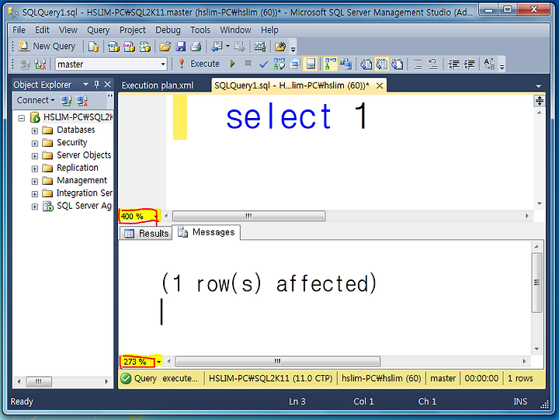Click the Activity Monitor icon
This screenshot has height=420, width=559.
point(260,47)
